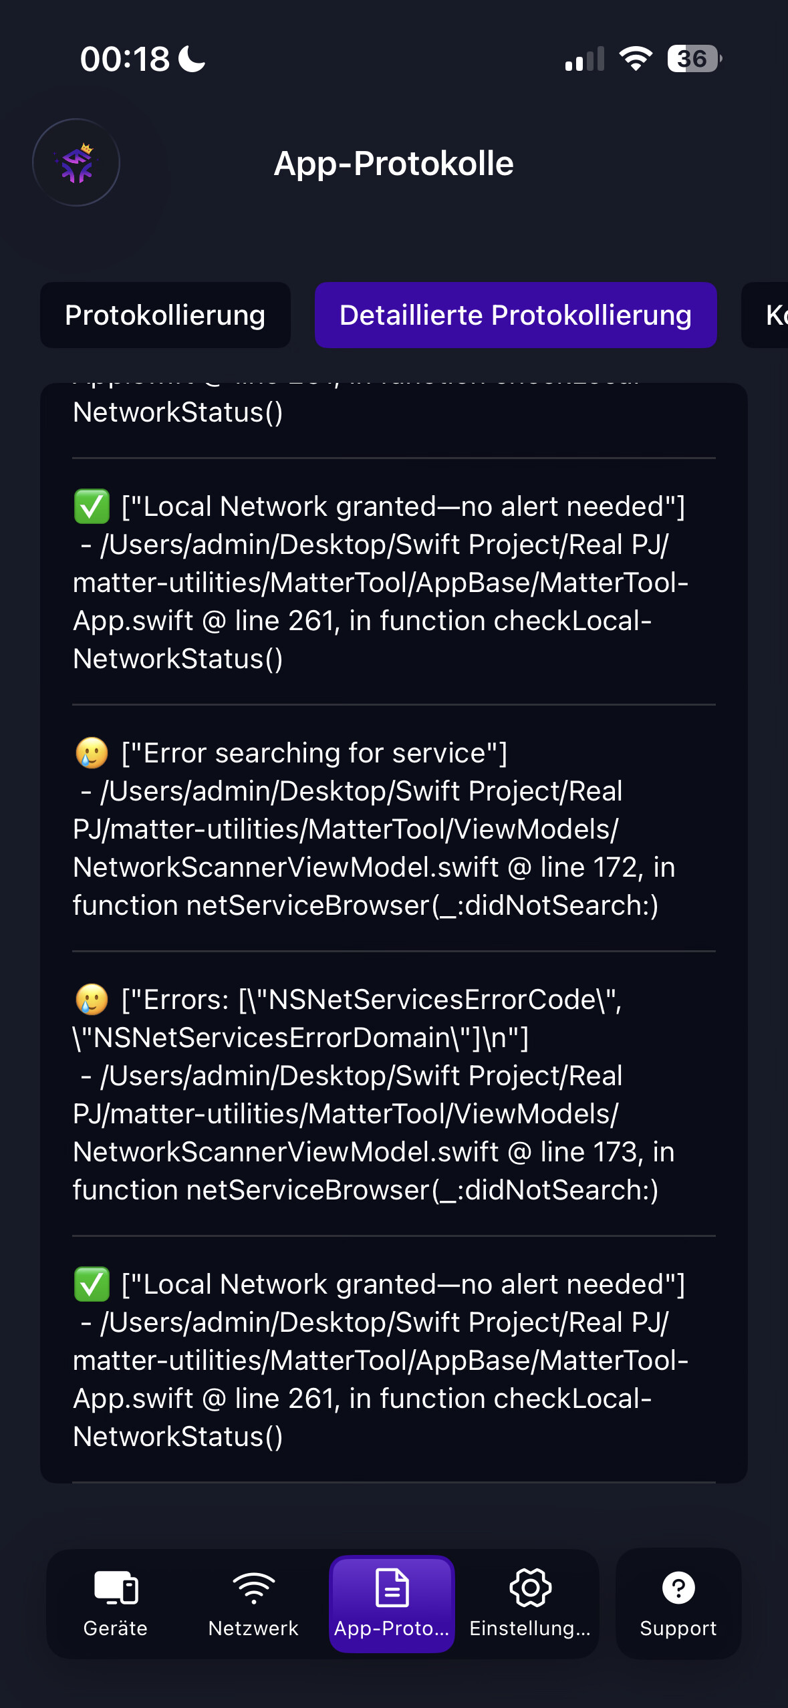Viewport: 788px width, 1708px height.
Task: Tap the battery indicator in status bar
Action: [694, 59]
